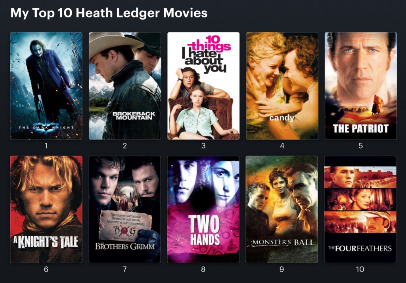The image size is (406, 283).
Task: Select The Patriot poster
Action: coord(361,86)
